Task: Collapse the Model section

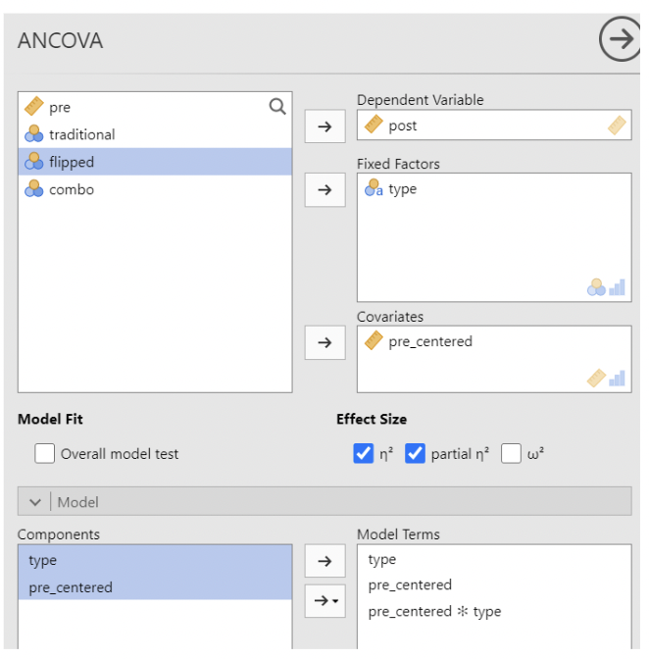Action: [x=35, y=502]
